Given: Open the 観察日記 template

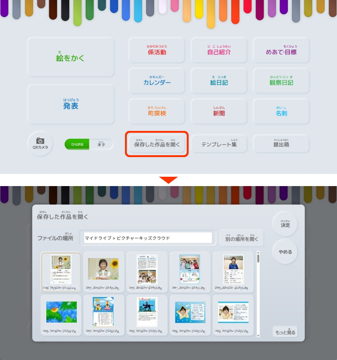Looking at the screenshot, I should pyautogui.click(x=281, y=81).
